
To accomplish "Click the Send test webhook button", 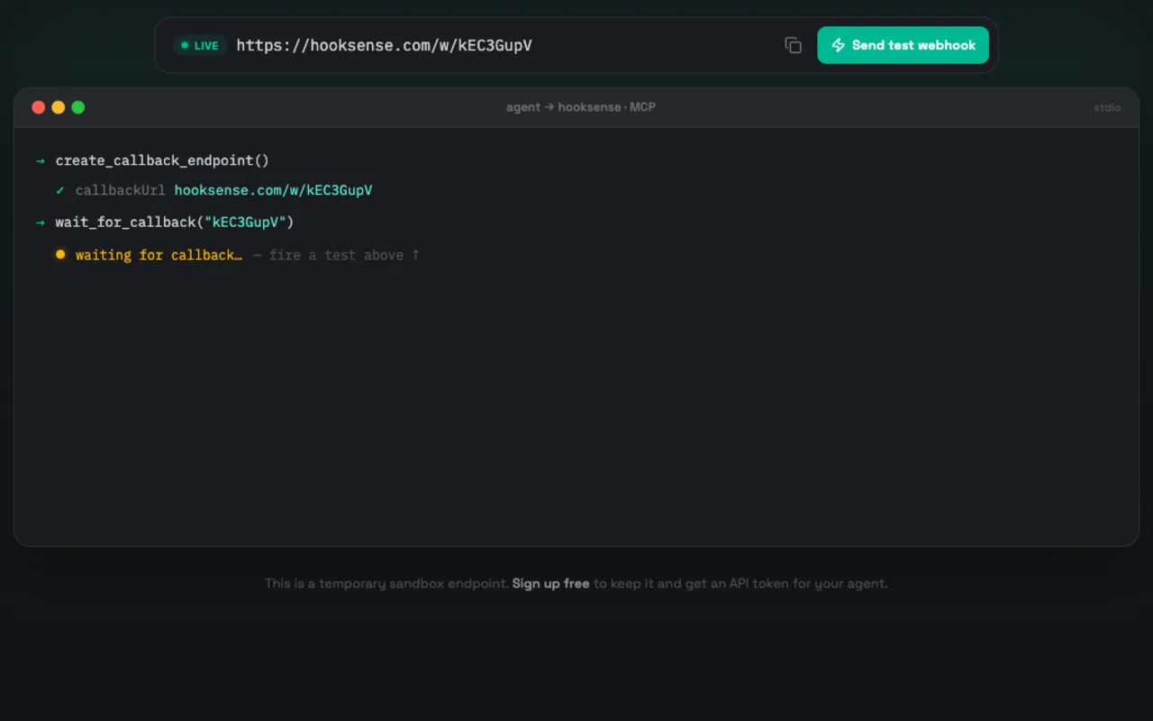I will (x=903, y=45).
